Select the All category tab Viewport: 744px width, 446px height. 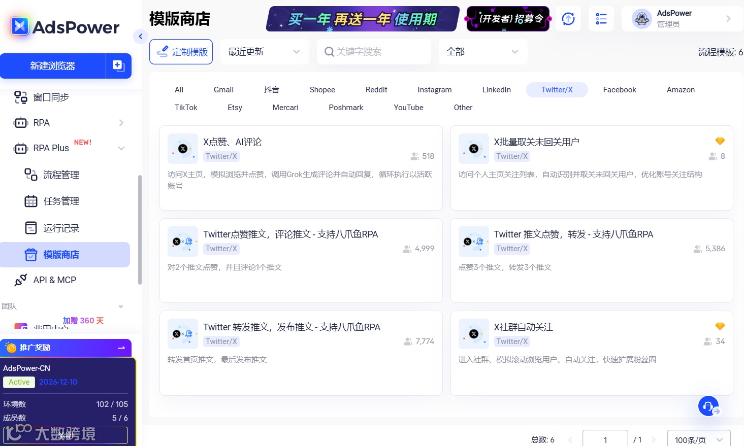click(x=179, y=90)
